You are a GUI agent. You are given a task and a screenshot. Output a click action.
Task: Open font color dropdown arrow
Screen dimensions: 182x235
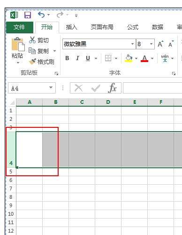coord(152,58)
